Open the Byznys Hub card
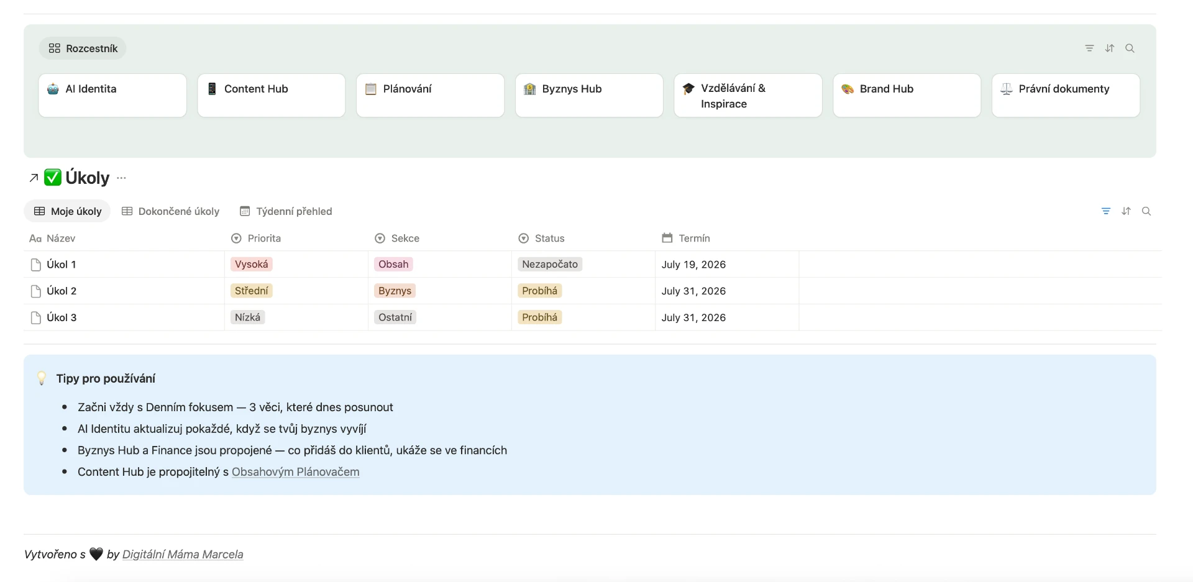 point(589,95)
